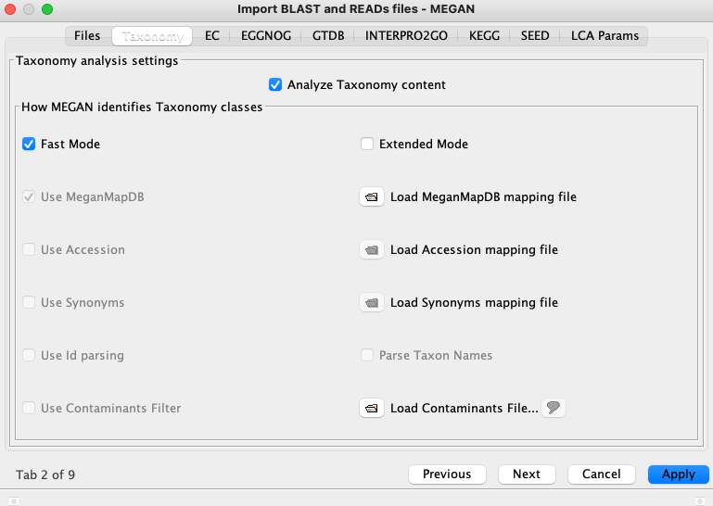Click the Synonyms mapping file folder icon
This screenshot has width=713, height=506.
tap(372, 302)
